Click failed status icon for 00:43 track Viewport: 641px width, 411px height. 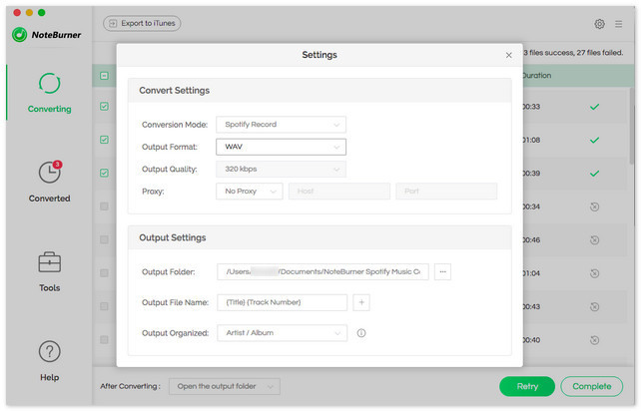(x=594, y=307)
